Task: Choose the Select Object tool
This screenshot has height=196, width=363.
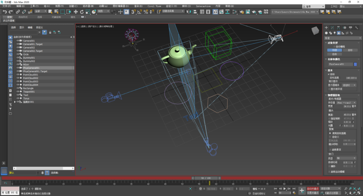Action: tap(50, 11)
